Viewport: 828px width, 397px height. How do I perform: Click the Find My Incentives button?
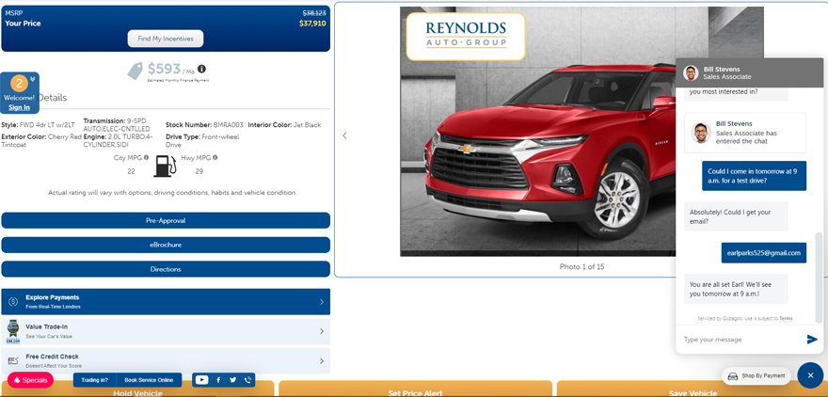tap(166, 39)
